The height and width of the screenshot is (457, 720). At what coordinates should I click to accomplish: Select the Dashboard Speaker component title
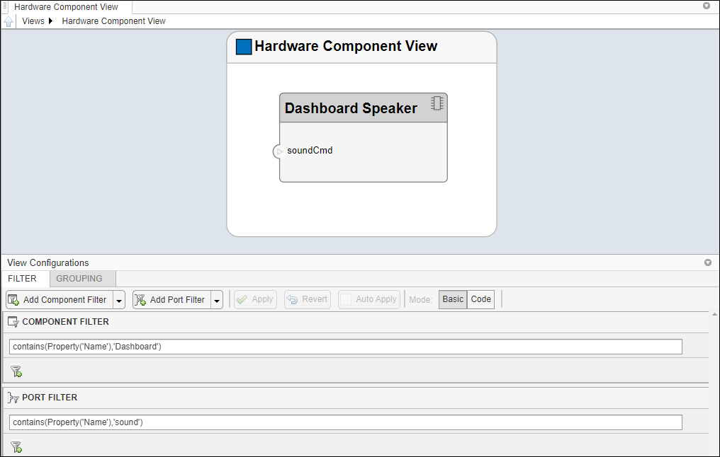[x=351, y=108]
